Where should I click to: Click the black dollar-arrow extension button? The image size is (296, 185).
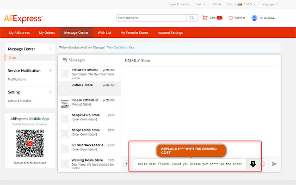pos(253,164)
